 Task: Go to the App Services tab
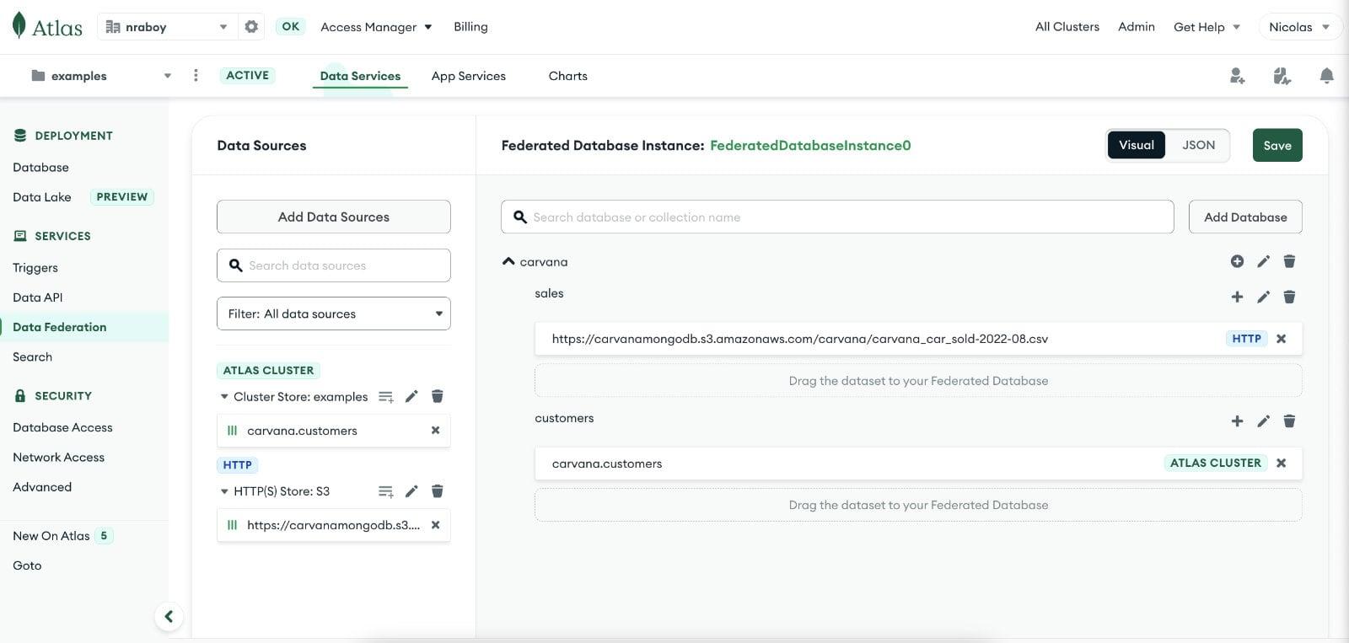click(469, 76)
